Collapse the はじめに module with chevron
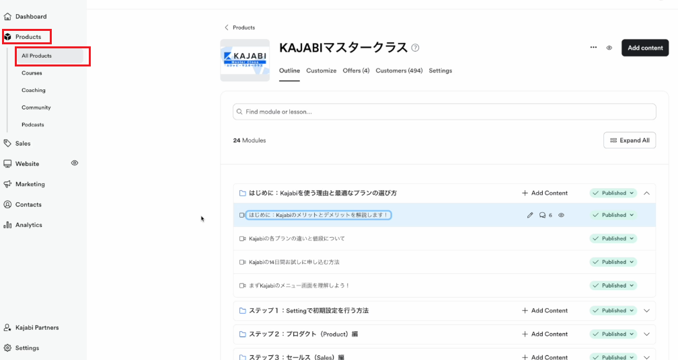 tap(647, 193)
